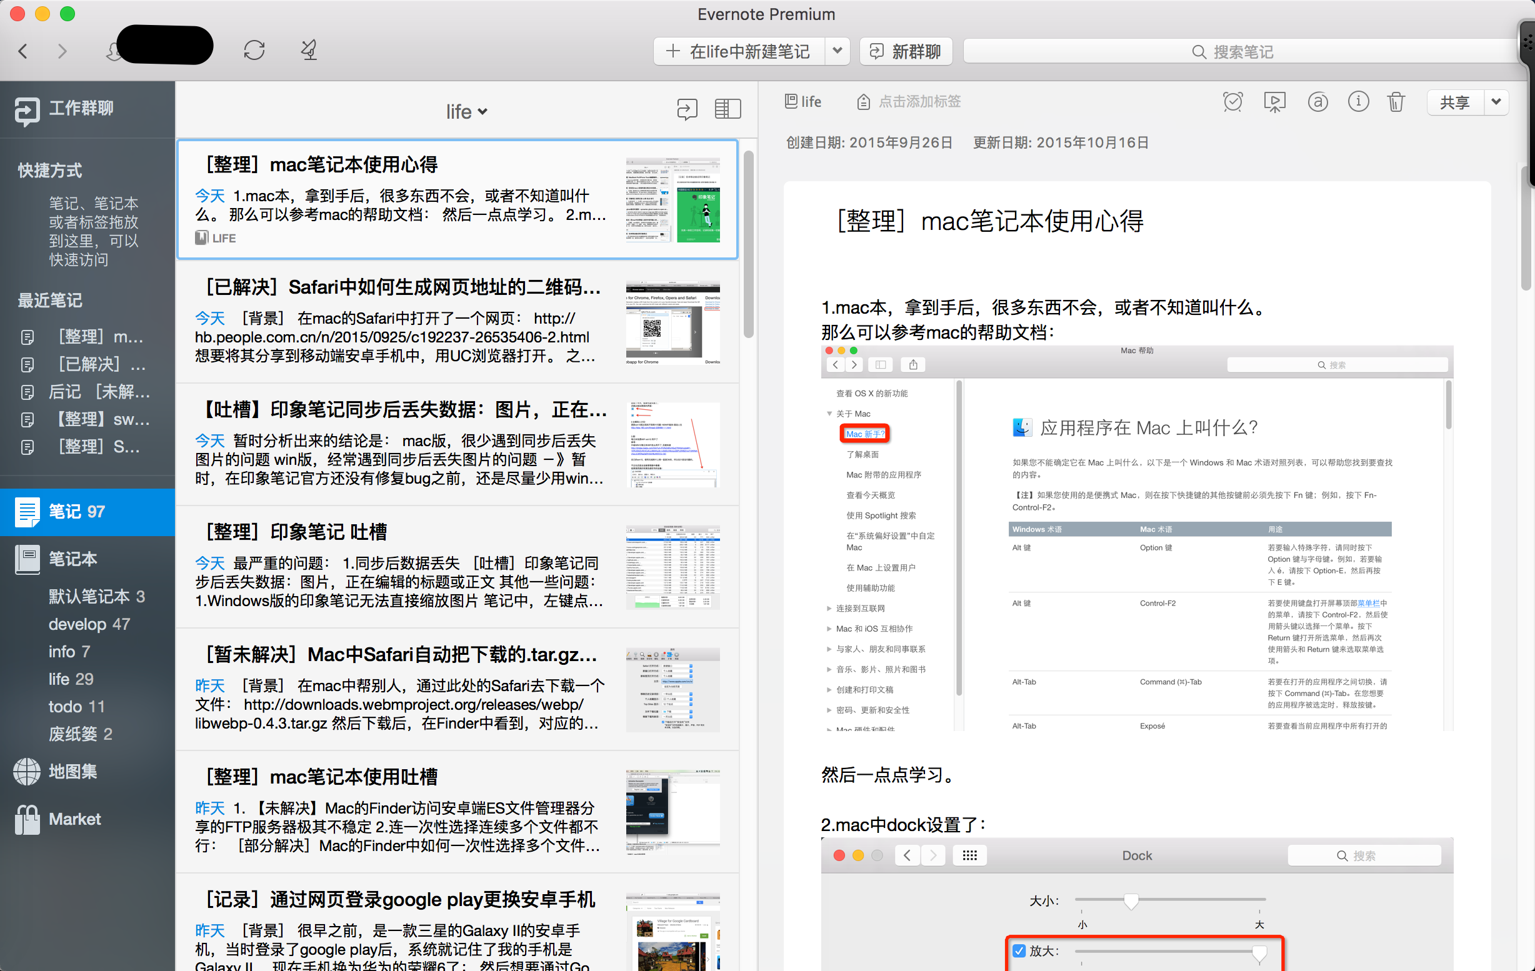The width and height of the screenshot is (1535, 971).
Task: Click 点击添加标签 to add a tag
Action: point(919,102)
